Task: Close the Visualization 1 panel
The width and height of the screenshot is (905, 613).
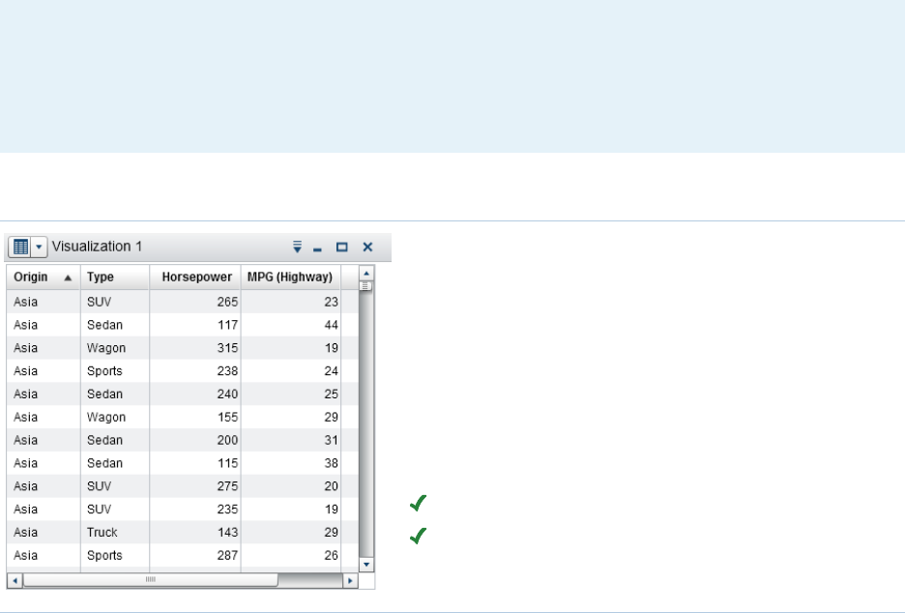Action: click(x=367, y=248)
